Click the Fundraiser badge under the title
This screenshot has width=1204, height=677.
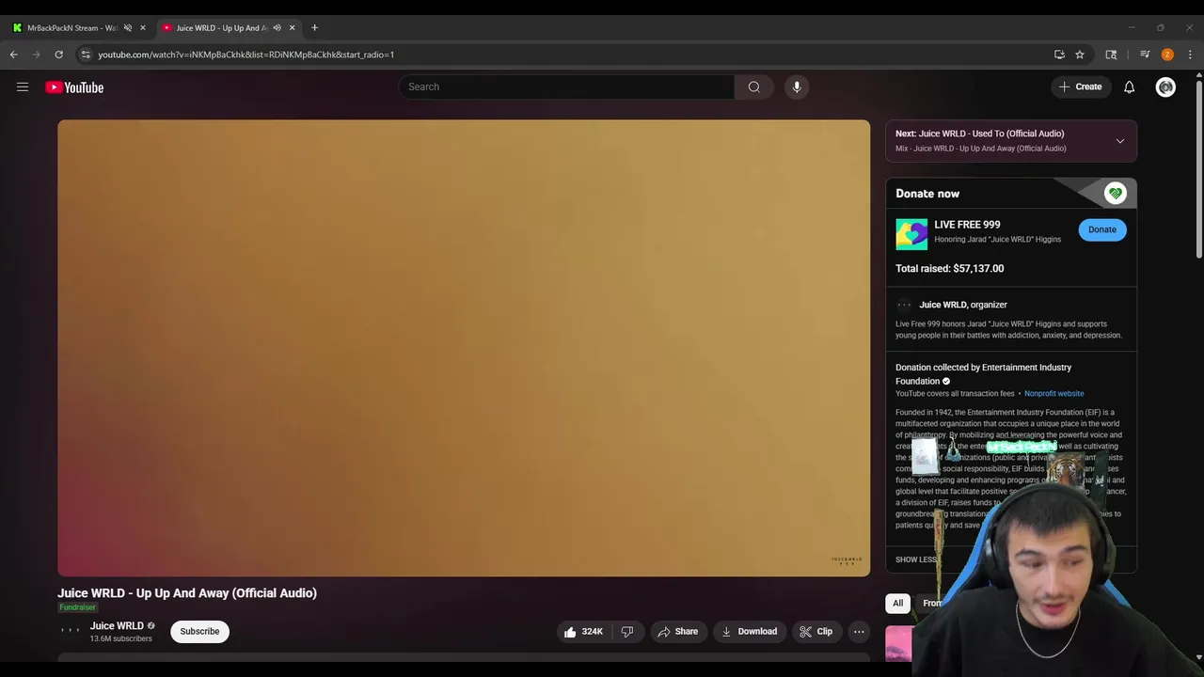click(77, 607)
